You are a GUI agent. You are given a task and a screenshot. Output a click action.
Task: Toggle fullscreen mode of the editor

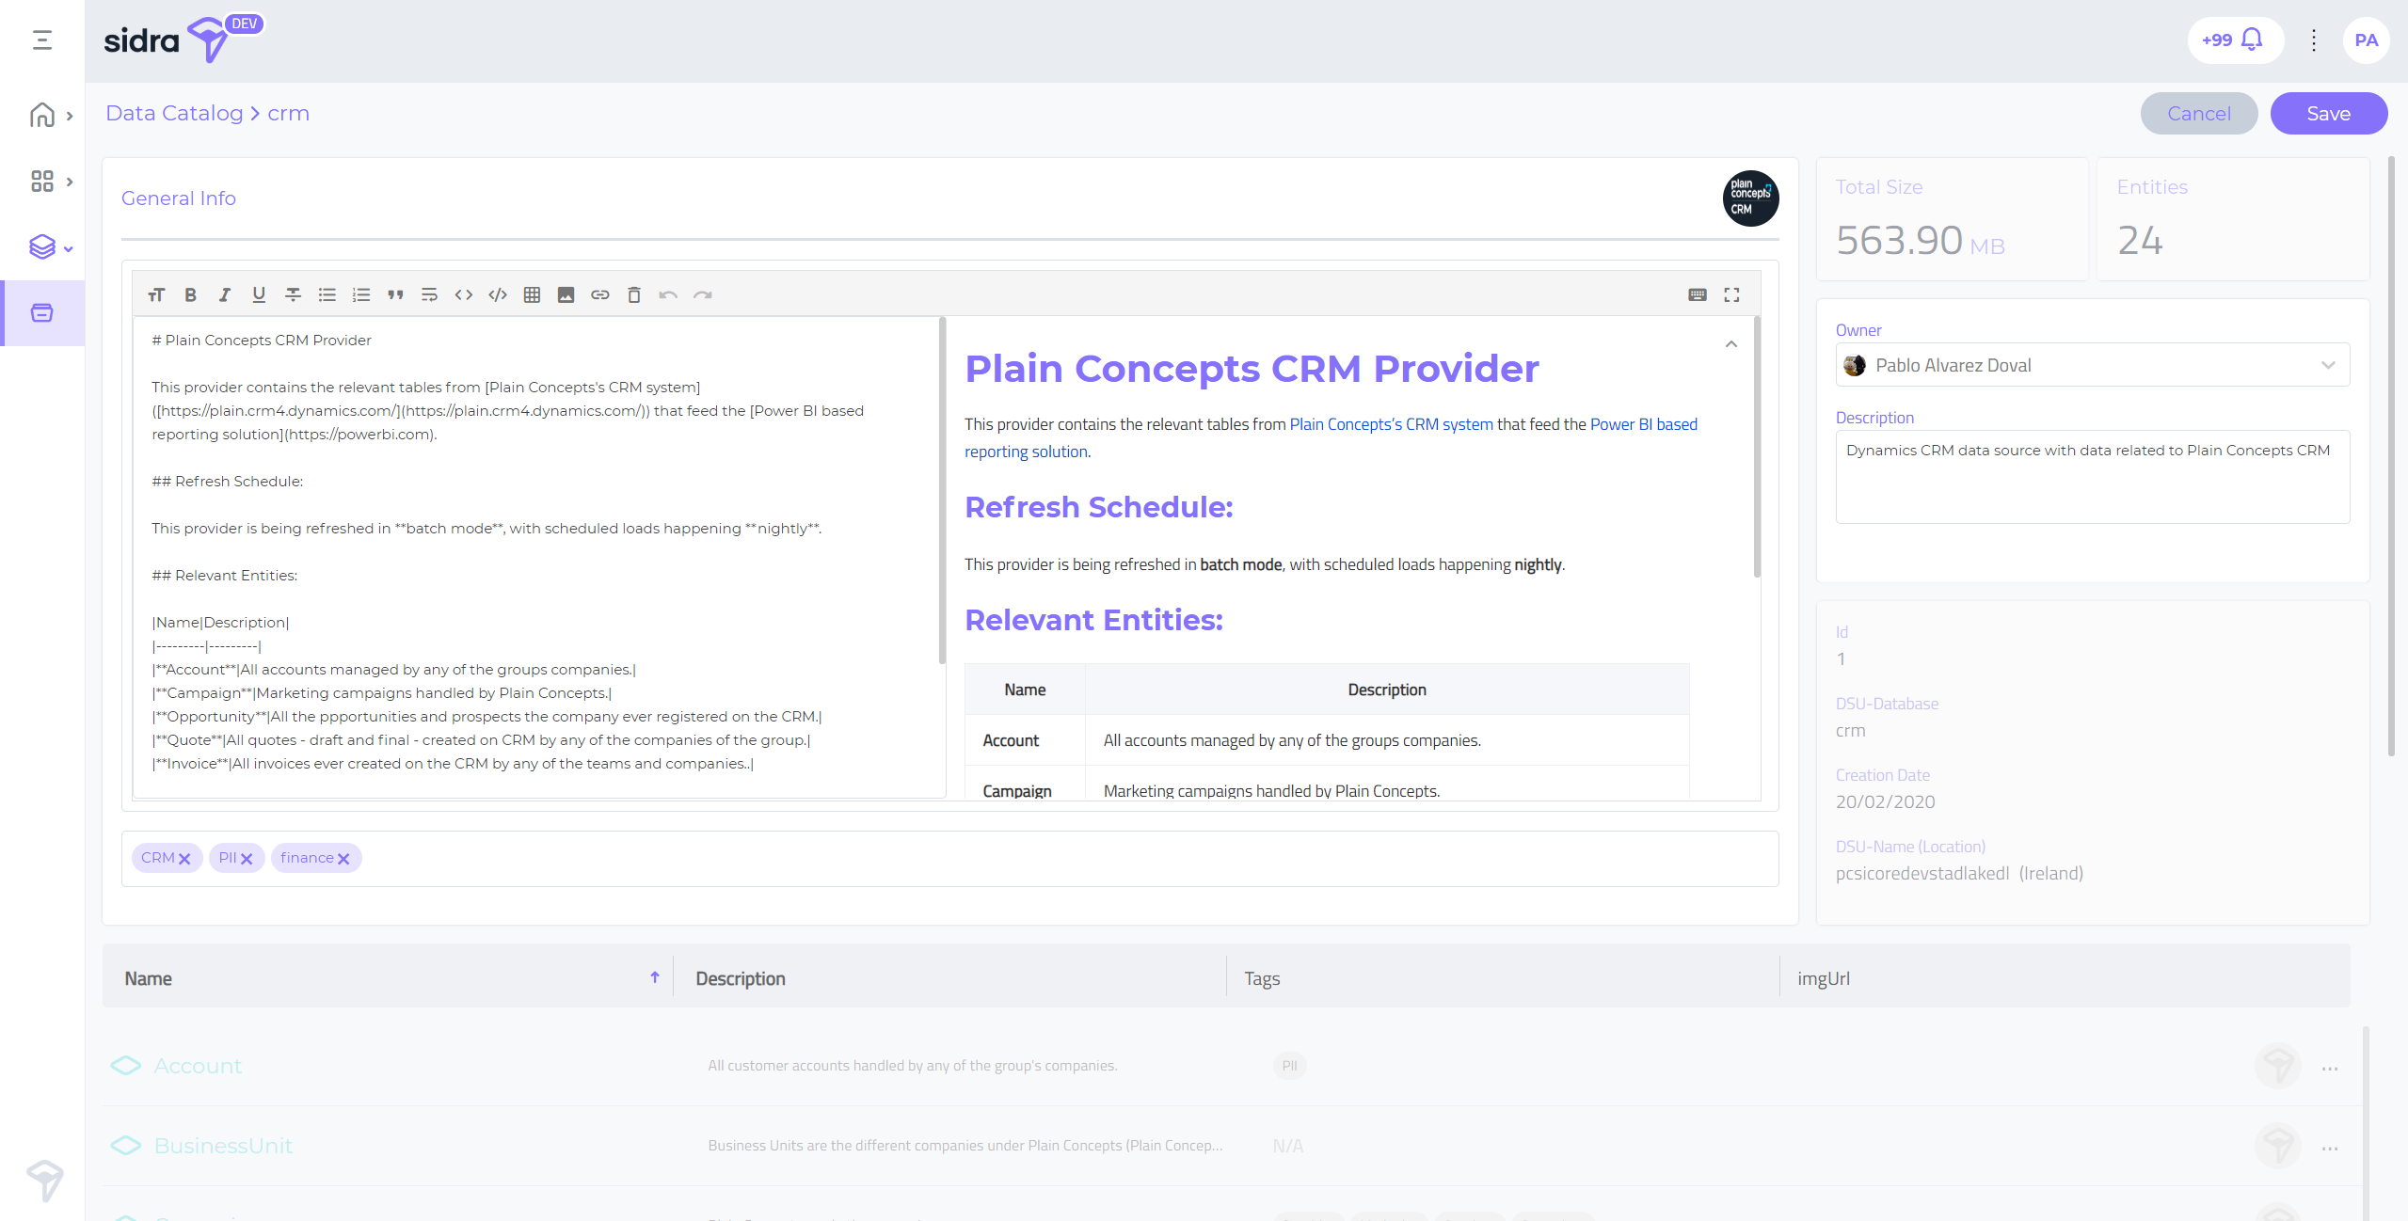pos(1731,294)
